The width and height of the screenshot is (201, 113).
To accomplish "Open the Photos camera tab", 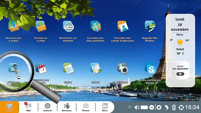I will tap(86, 107).
